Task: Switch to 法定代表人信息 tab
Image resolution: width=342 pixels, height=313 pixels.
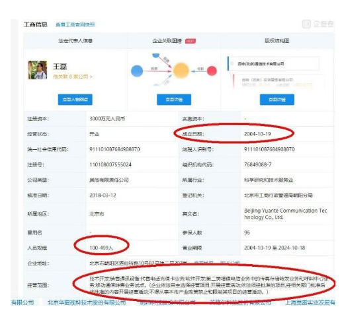Action: click(75, 41)
